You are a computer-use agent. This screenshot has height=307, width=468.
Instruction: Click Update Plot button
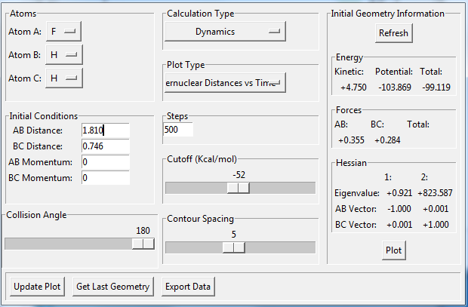coord(37,287)
